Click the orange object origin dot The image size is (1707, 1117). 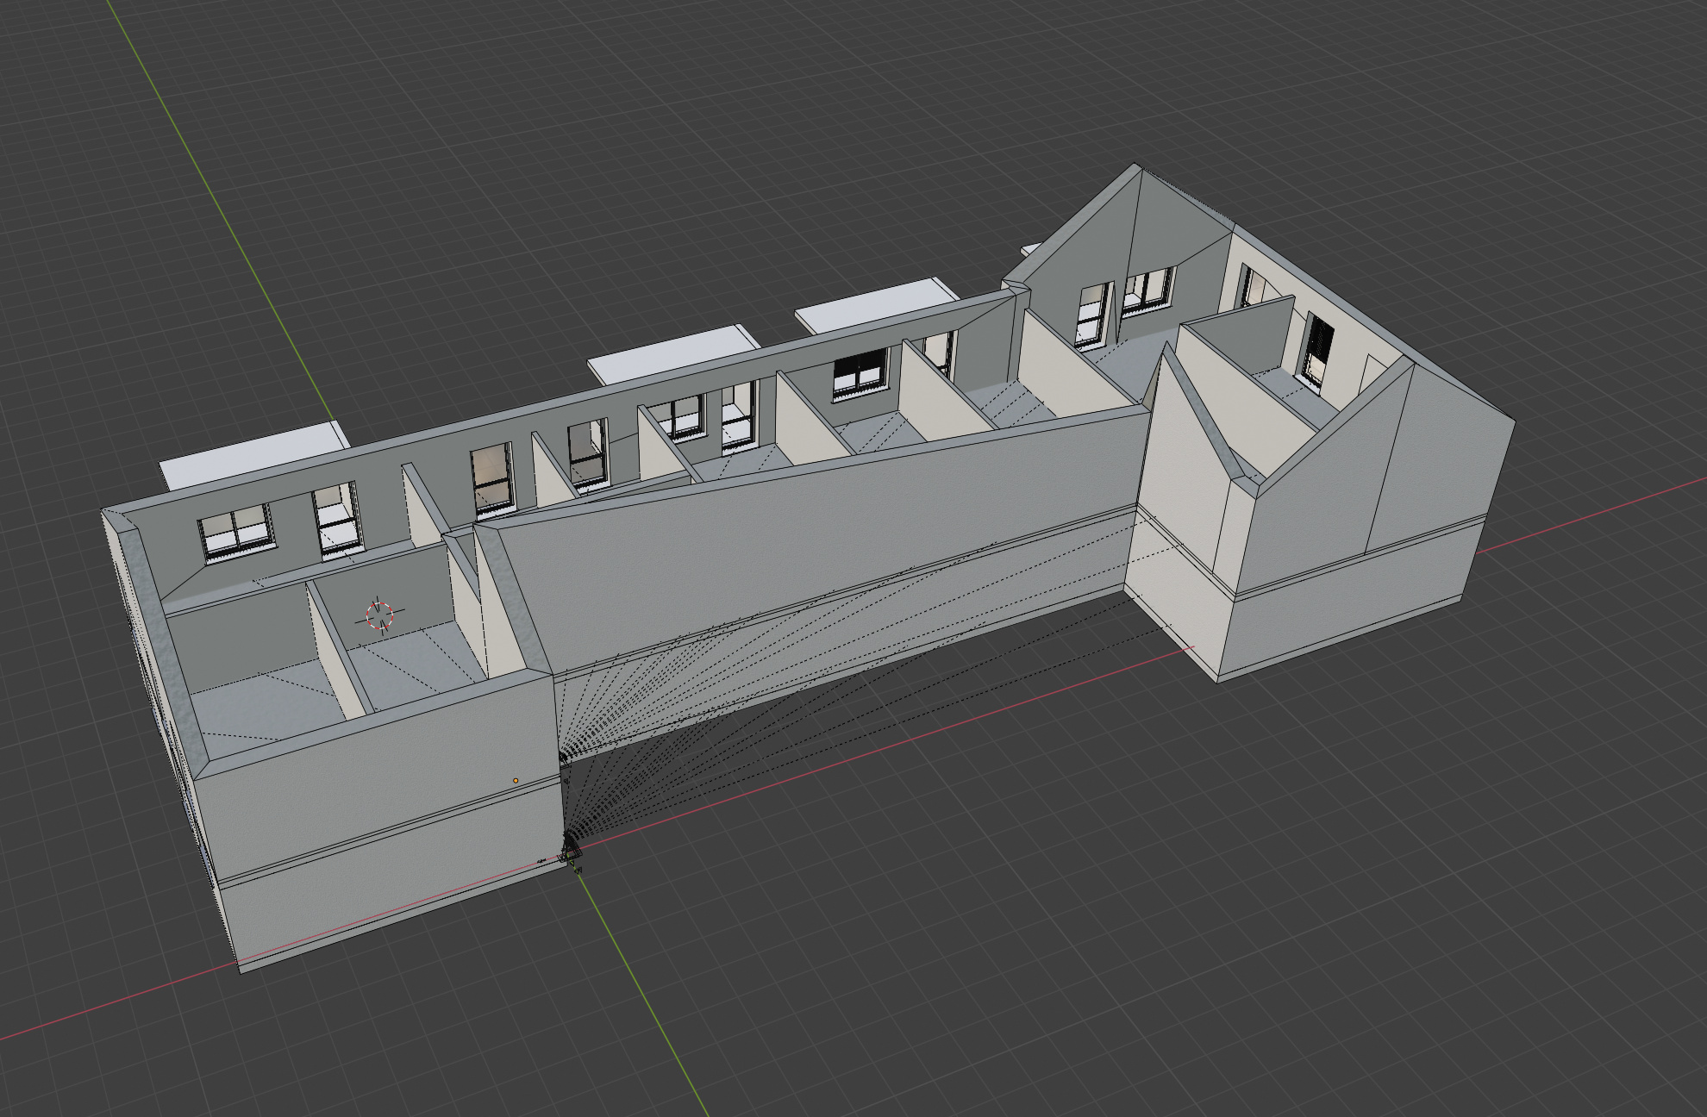(x=516, y=781)
